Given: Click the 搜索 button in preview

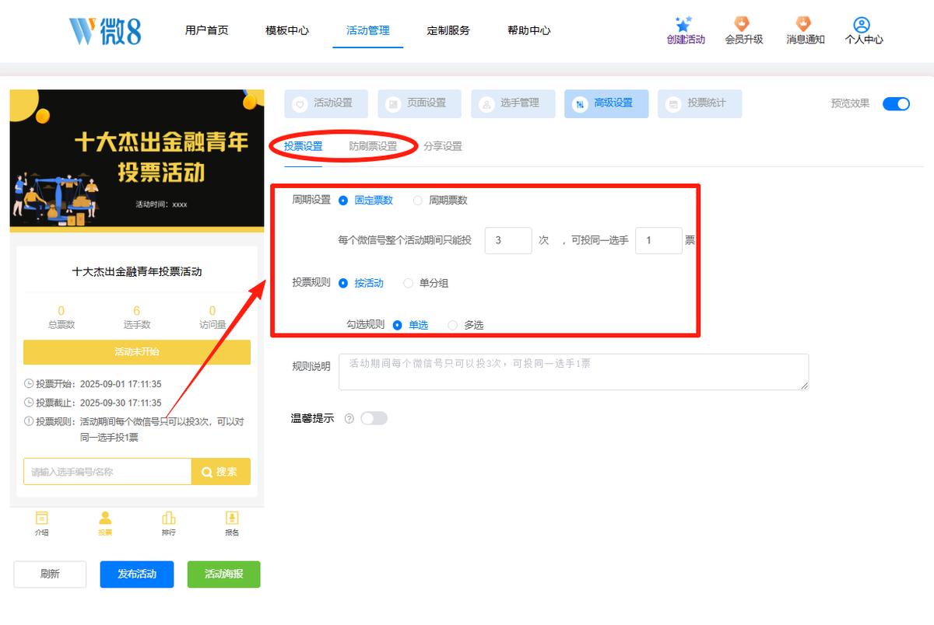Looking at the screenshot, I should [221, 472].
